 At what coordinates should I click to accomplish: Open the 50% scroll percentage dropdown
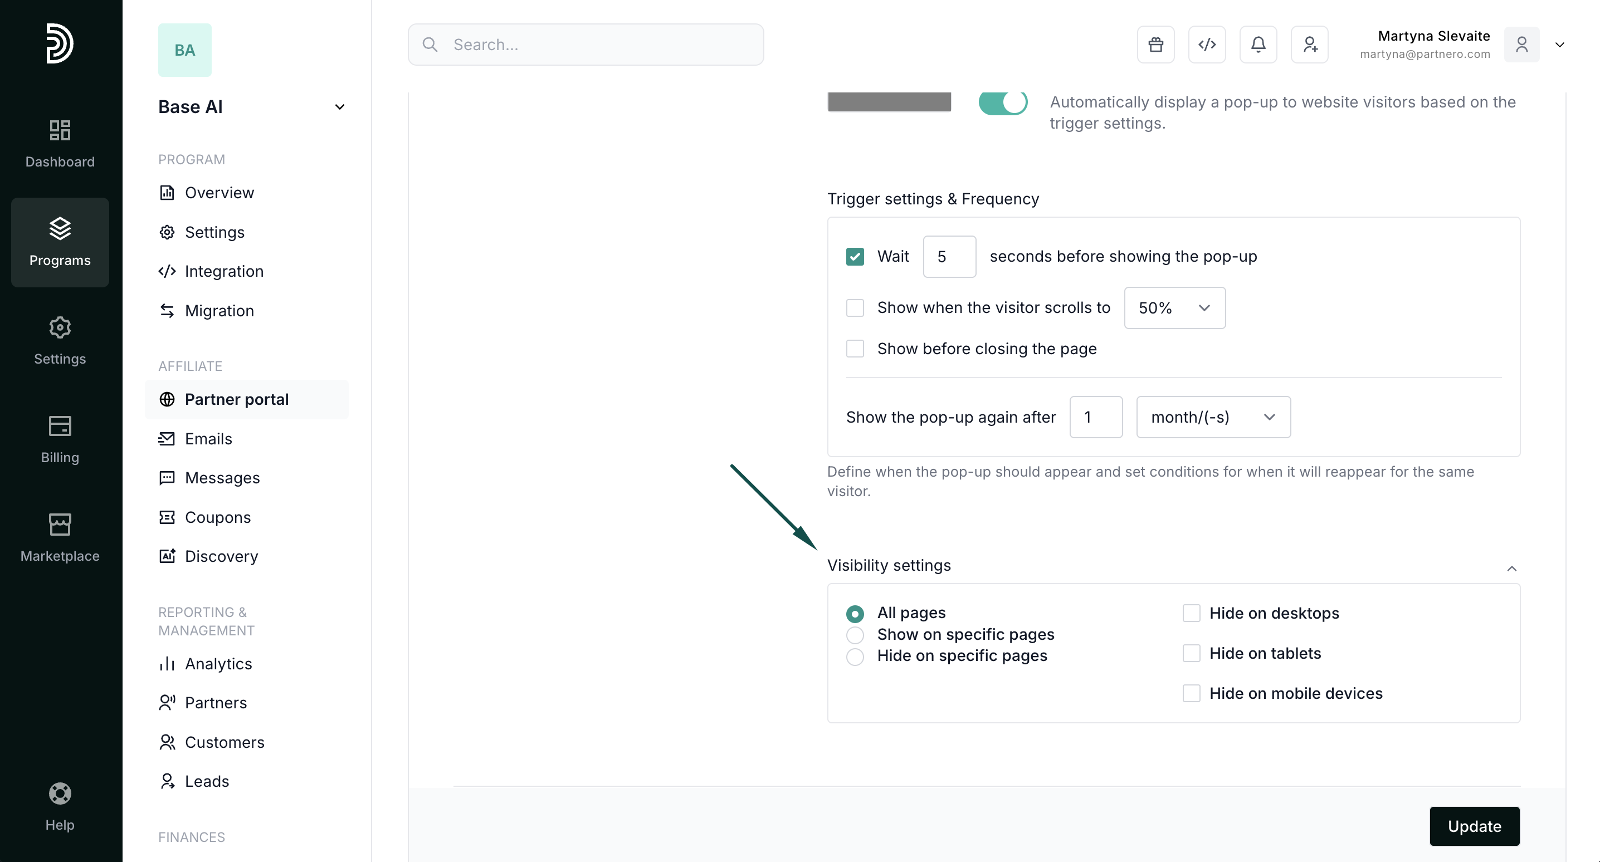1174,308
